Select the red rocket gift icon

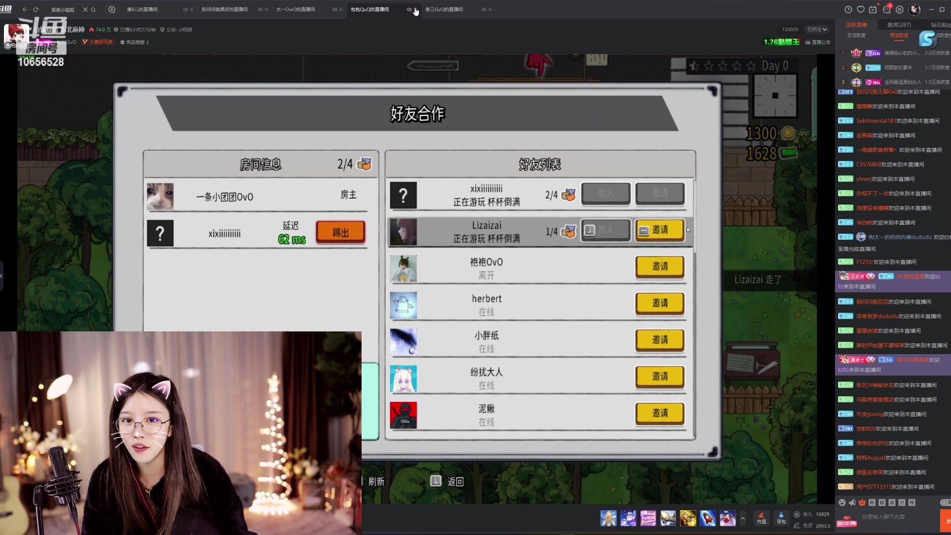pos(707,518)
